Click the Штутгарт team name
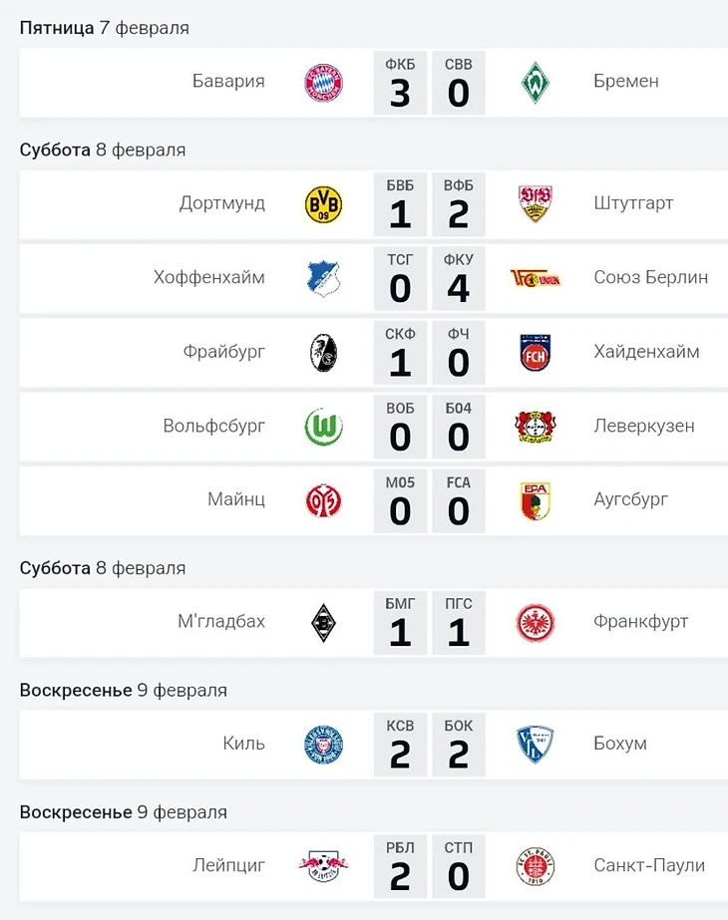The height and width of the screenshot is (920, 728). (x=634, y=203)
